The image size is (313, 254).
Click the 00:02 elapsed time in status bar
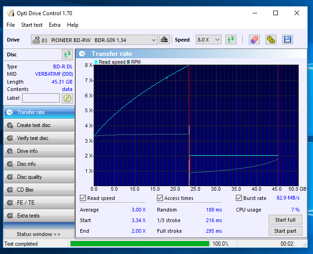(x=287, y=244)
